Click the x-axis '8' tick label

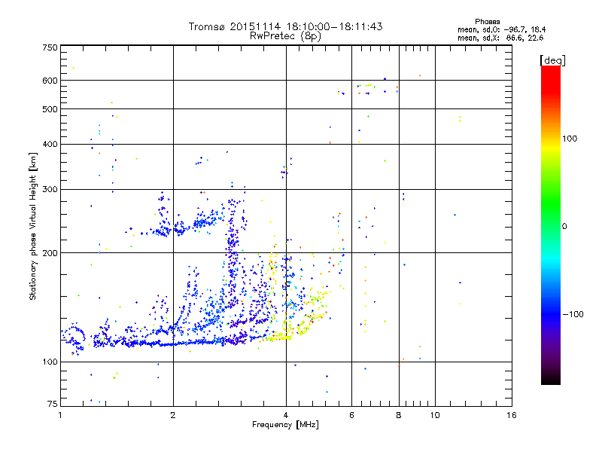tap(399, 415)
